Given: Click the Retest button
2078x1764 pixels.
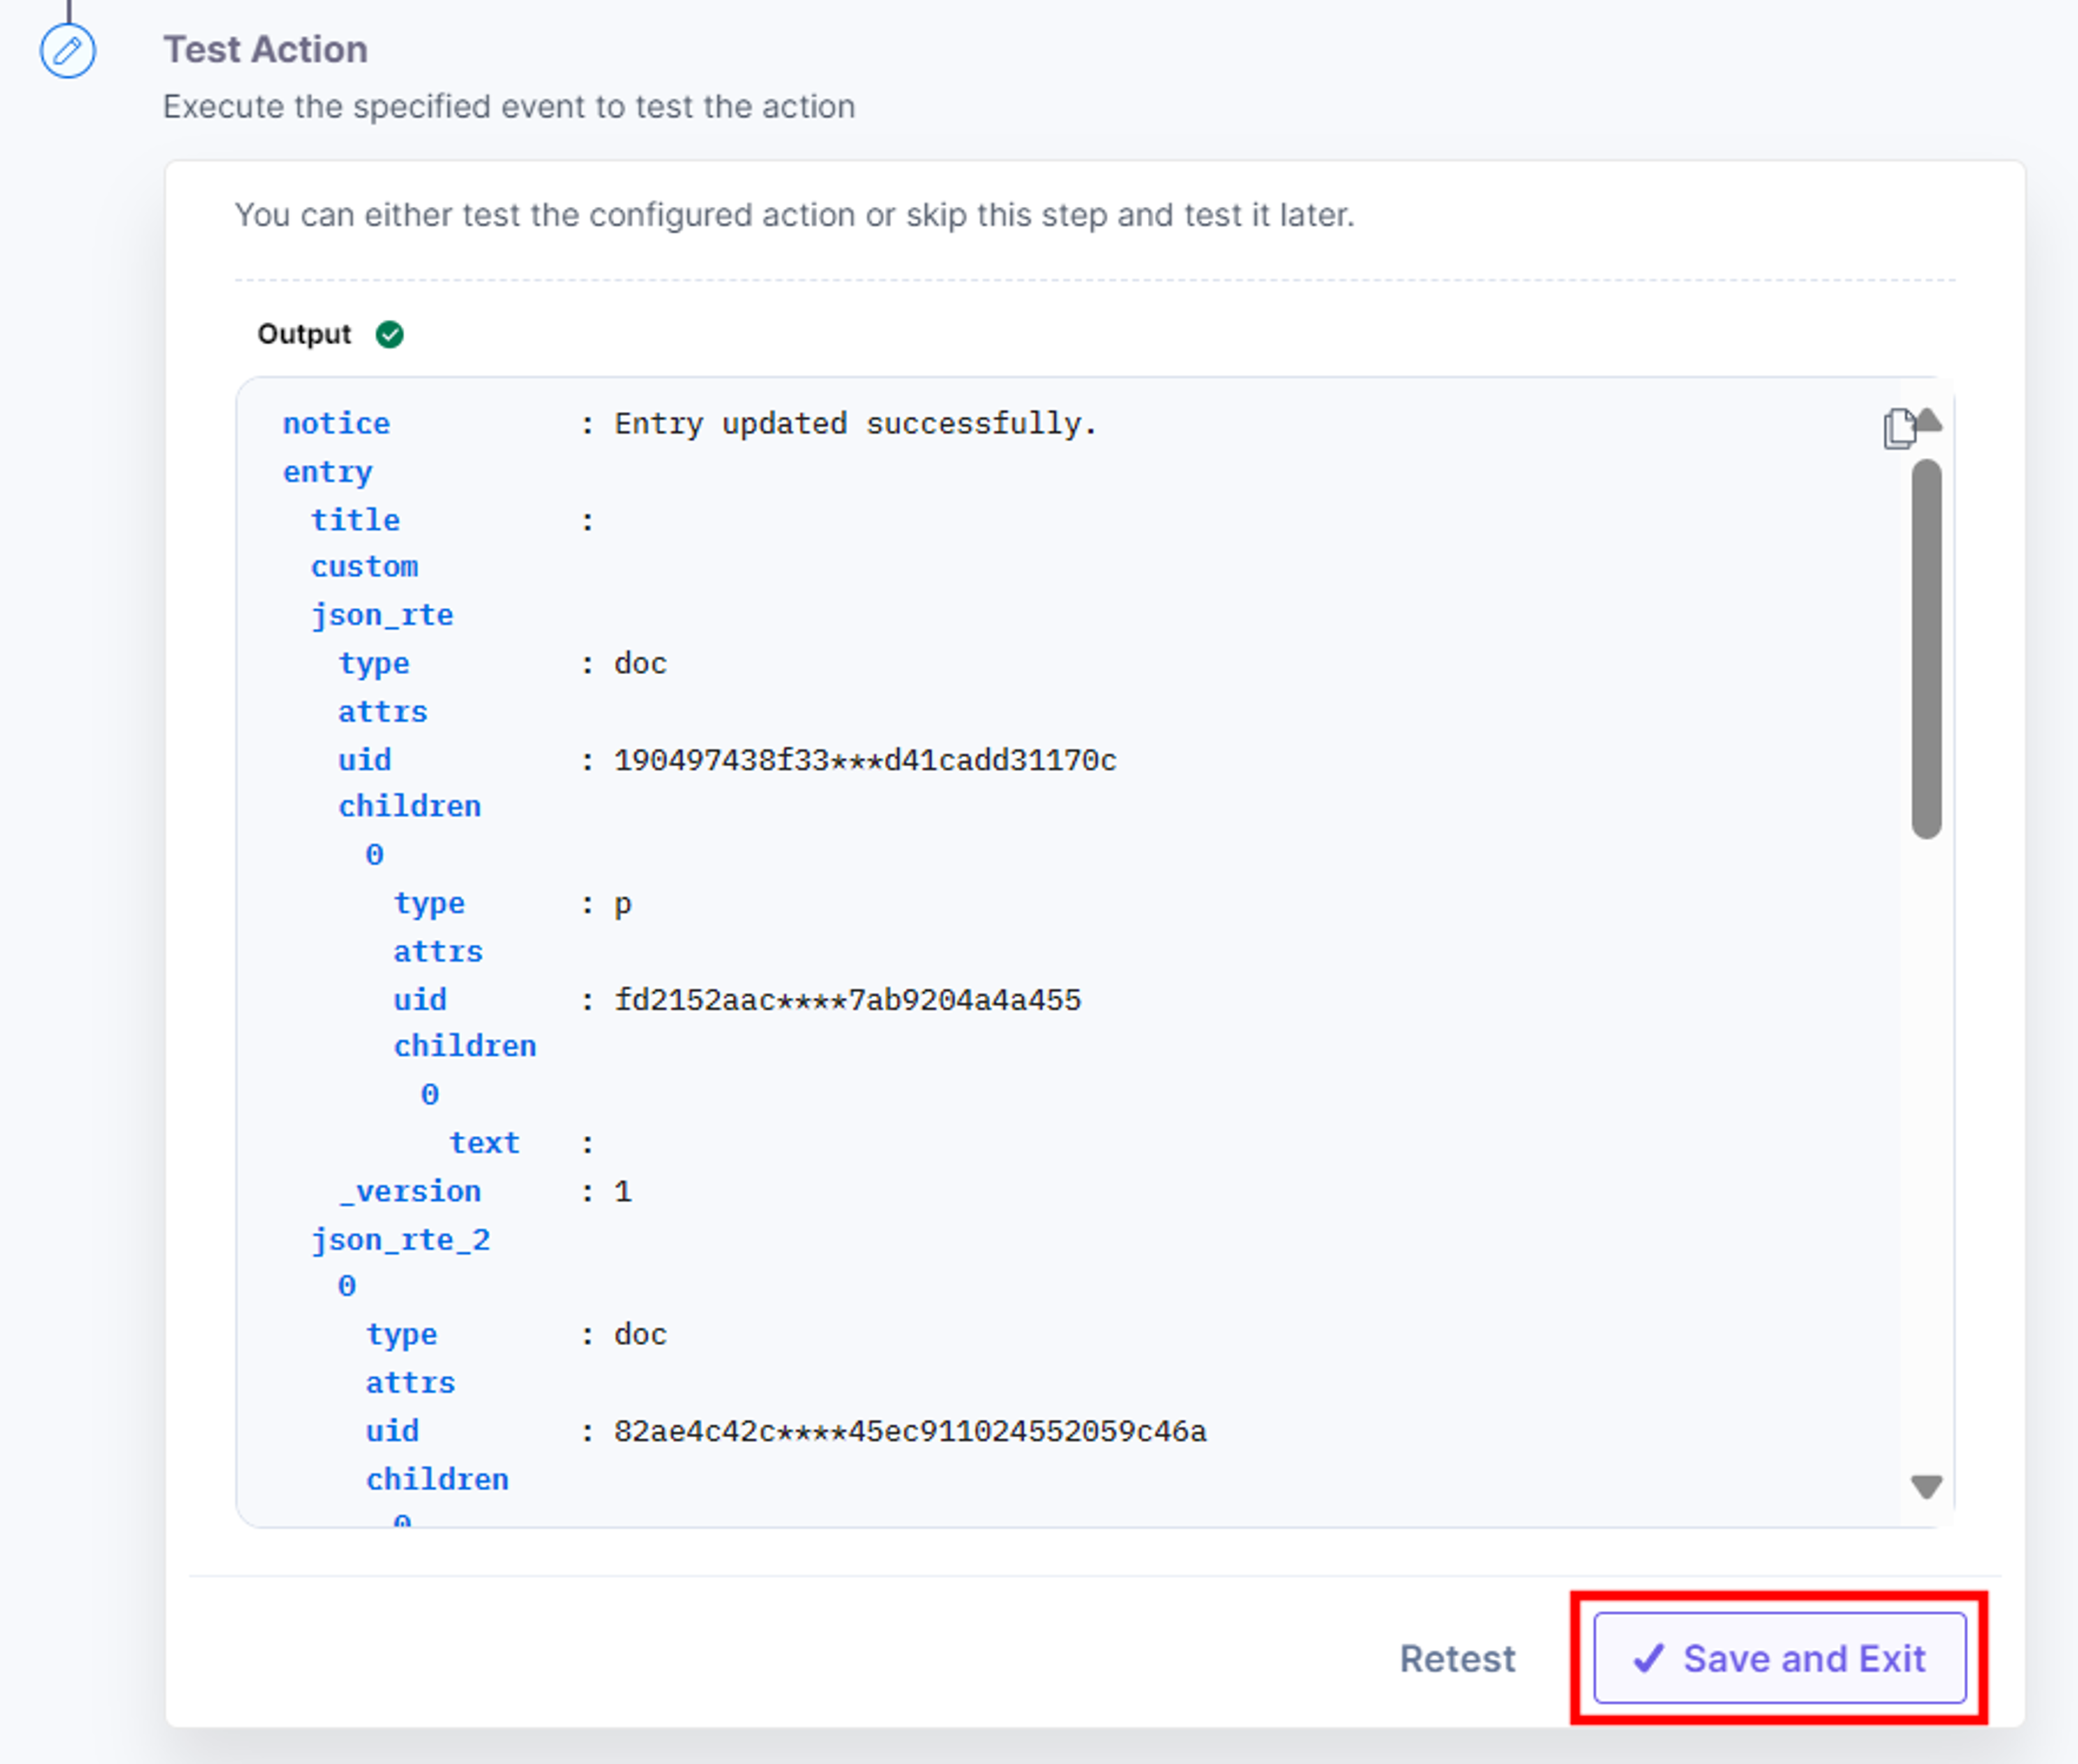Looking at the screenshot, I should (x=1457, y=1658).
